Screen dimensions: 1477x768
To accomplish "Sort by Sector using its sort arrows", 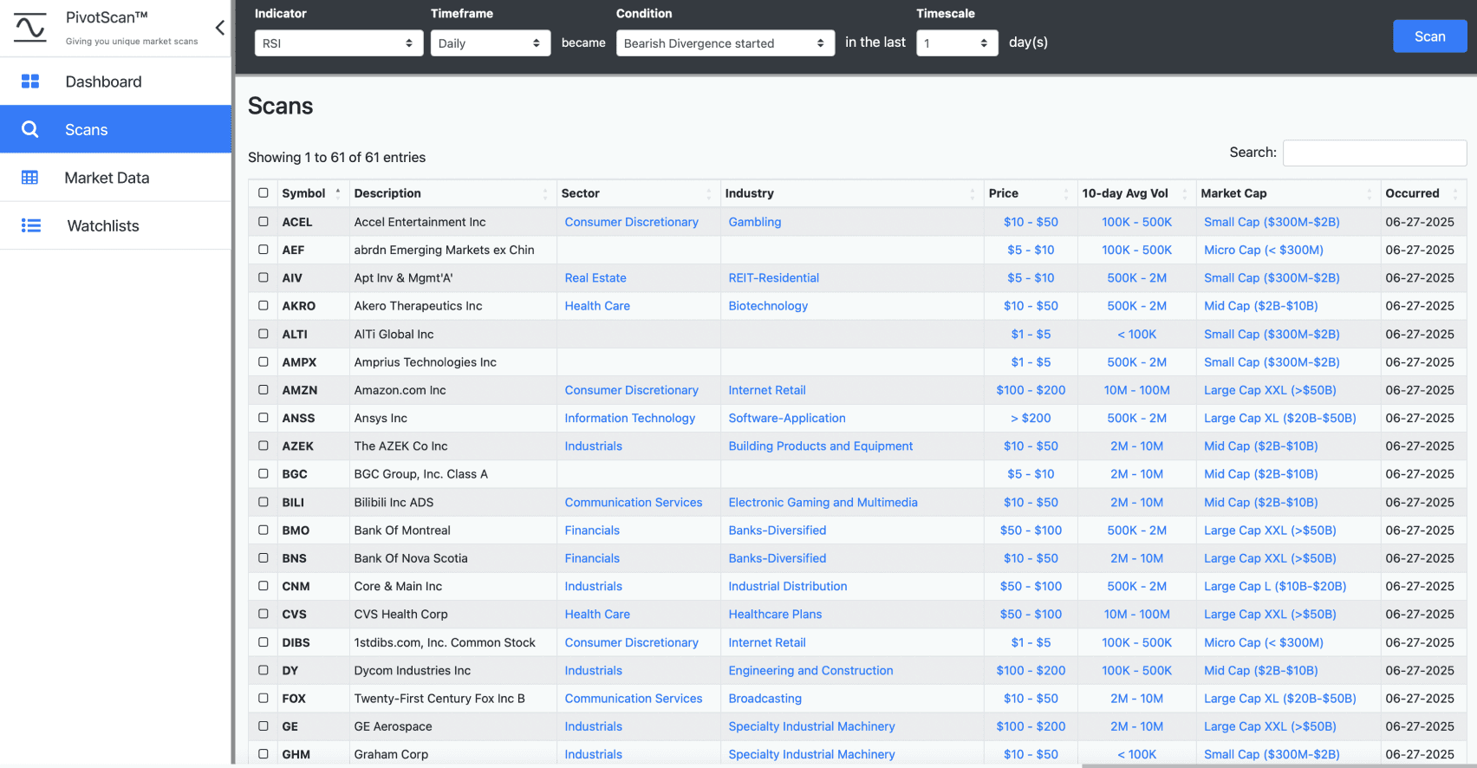I will tap(709, 193).
